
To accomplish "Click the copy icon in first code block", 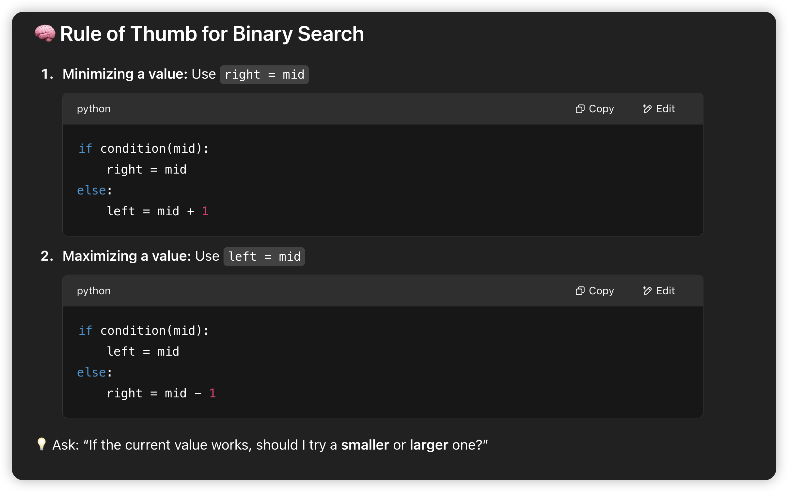I will (x=580, y=109).
